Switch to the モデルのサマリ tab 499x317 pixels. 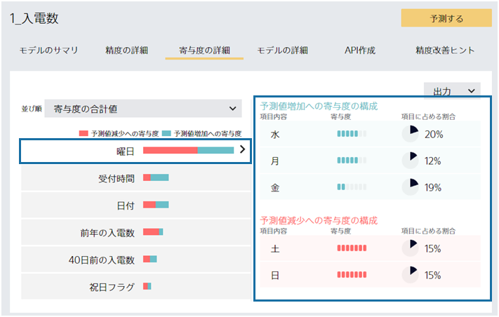48,50
